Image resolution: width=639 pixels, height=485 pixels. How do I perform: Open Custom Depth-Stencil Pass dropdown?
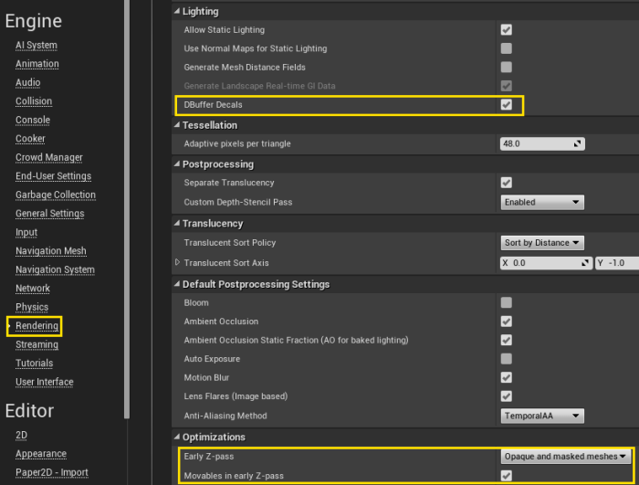(x=542, y=202)
